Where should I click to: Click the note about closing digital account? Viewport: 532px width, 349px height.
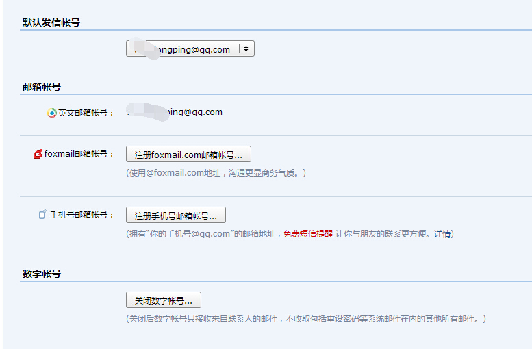tap(306, 318)
